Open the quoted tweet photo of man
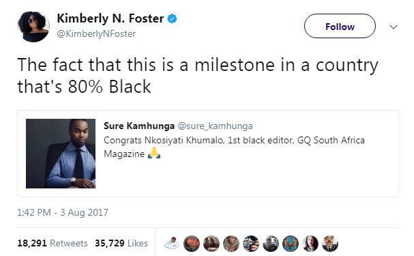Viewport: 414px width, 256px height. 61,154
